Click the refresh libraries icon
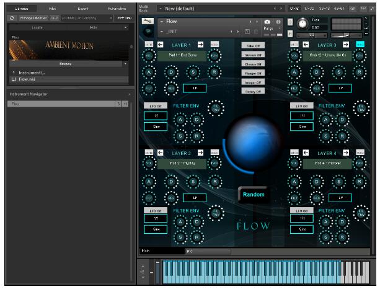The image size is (380, 289). [11, 18]
